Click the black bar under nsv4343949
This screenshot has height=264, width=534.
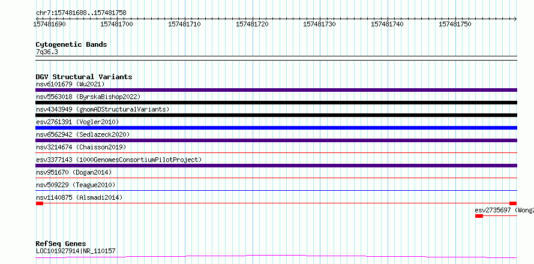[276, 115]
